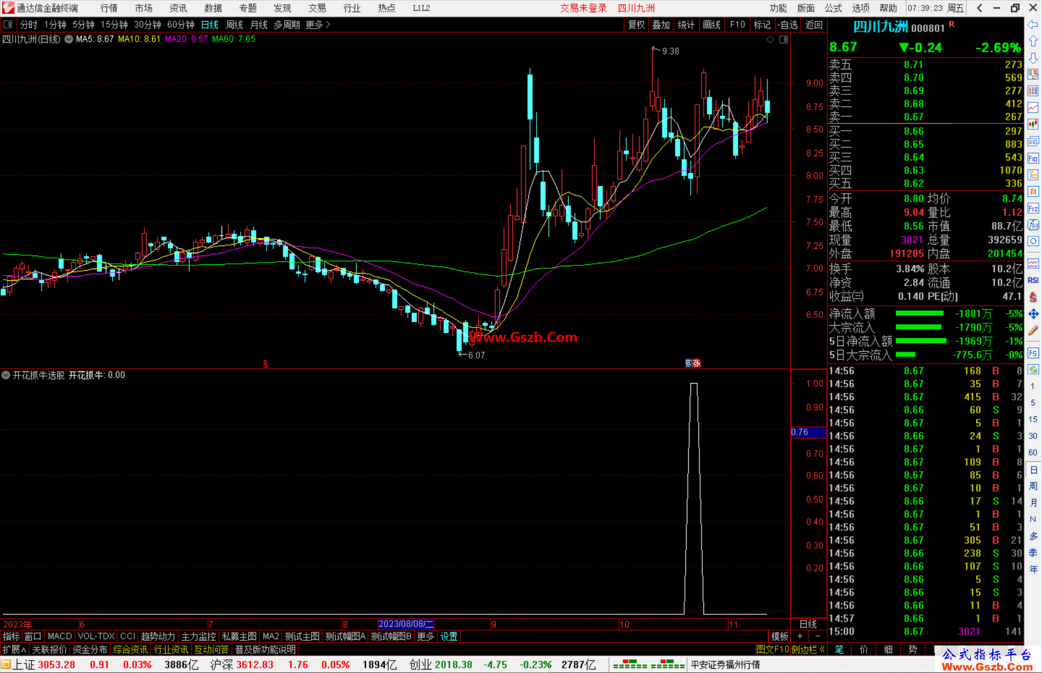Viewport: 1042px width, 673px height.
Task: Click the 设置 settings link in indicator bar
Action: click(x=449, y=636)
